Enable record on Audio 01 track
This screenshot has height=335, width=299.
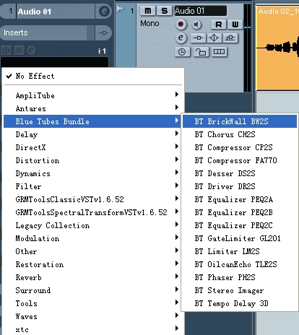[181, 25]
